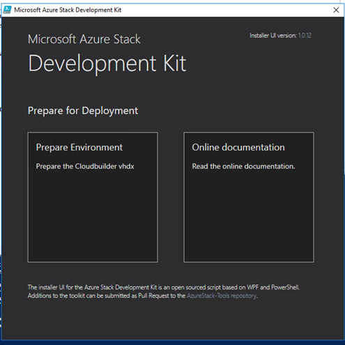Open the Prepare Environment tile
This screenshot has width=345, height=345.
point(93,197)
